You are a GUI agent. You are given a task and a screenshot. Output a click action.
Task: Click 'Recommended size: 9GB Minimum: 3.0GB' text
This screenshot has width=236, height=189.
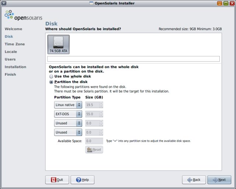click(190, 29)
